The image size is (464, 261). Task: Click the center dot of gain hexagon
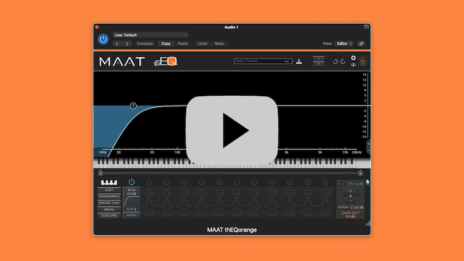(x=350, y=196)
